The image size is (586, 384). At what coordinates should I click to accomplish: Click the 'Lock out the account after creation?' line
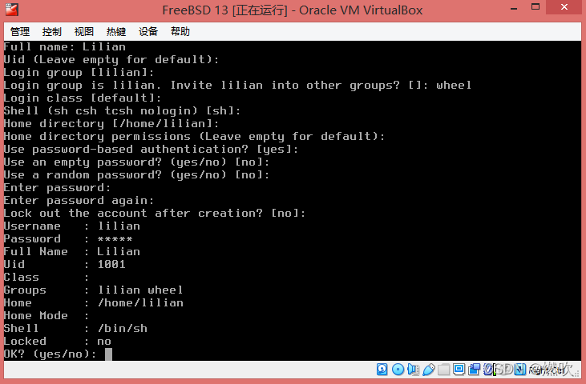[x=155, y=214]
